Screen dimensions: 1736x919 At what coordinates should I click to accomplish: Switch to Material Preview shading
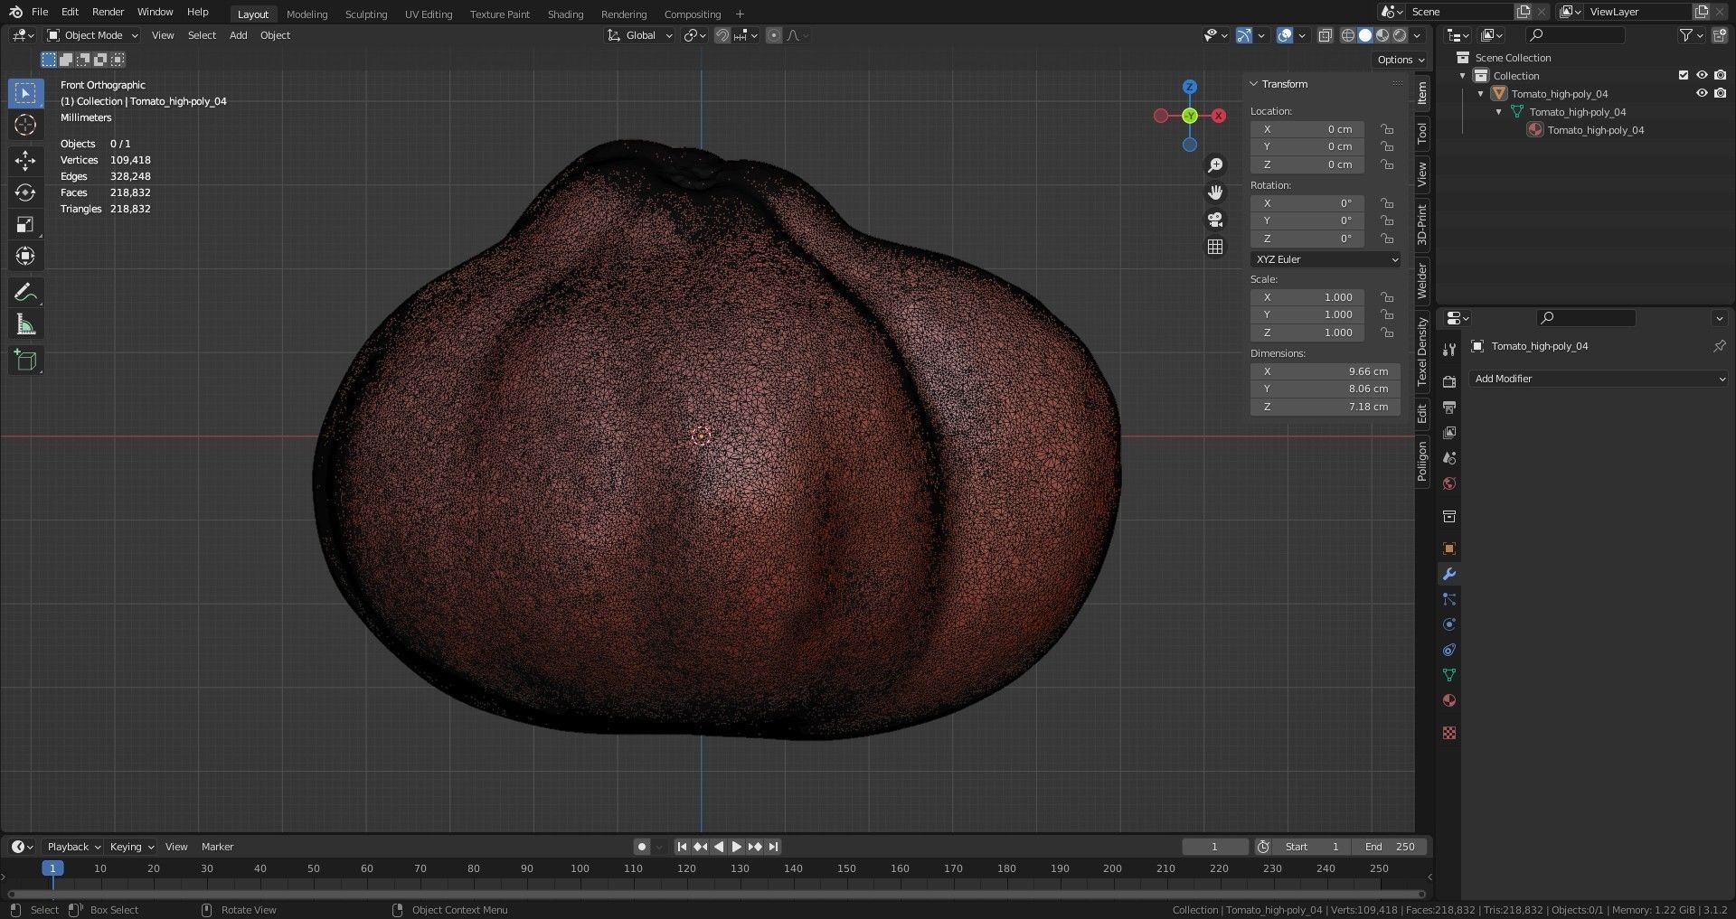point(1382,35)
